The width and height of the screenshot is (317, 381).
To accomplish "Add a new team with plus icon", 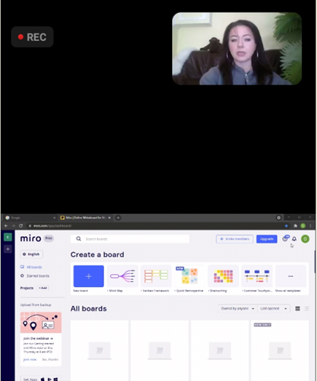I will pos(8,249).
